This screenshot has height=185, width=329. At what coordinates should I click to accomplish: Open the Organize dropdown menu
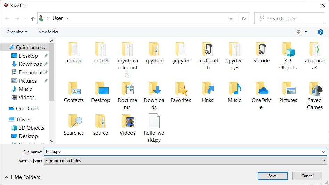click(x=17, y=32)
